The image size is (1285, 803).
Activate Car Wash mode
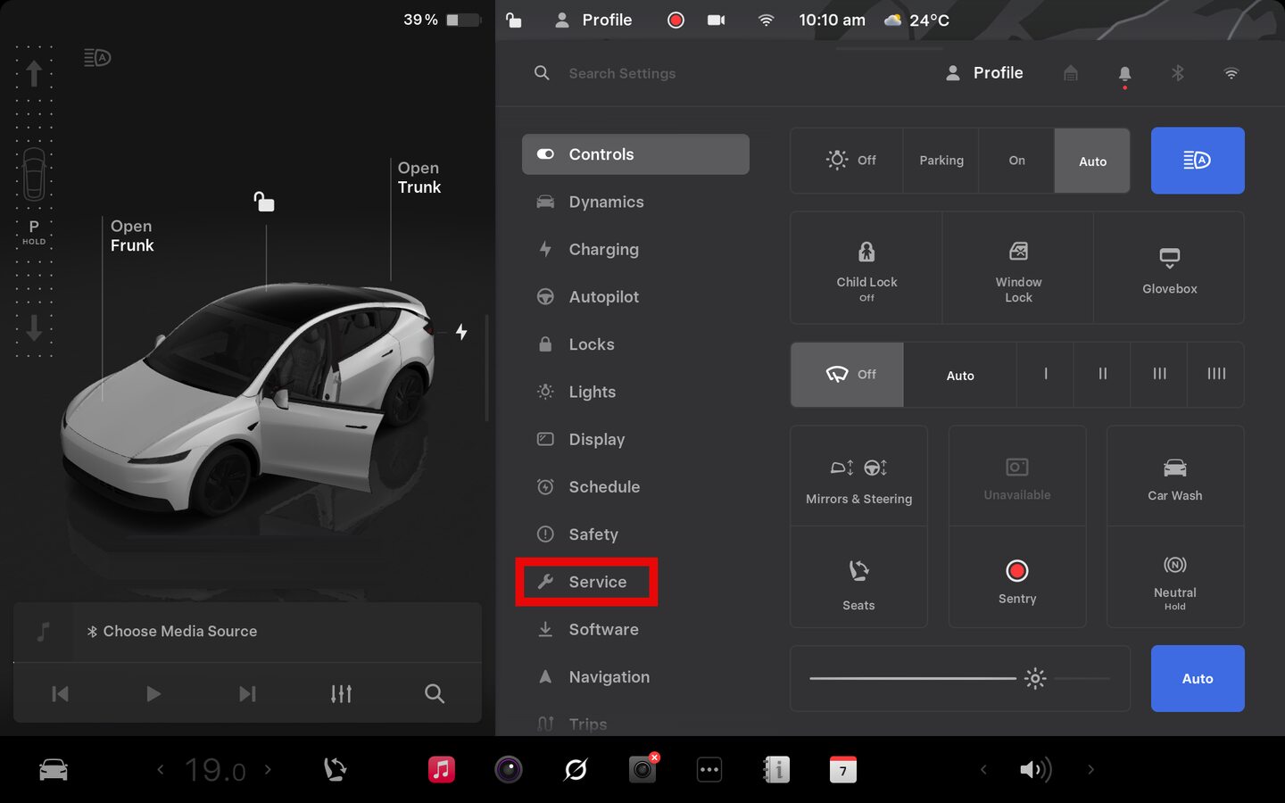coord(1174,477)
